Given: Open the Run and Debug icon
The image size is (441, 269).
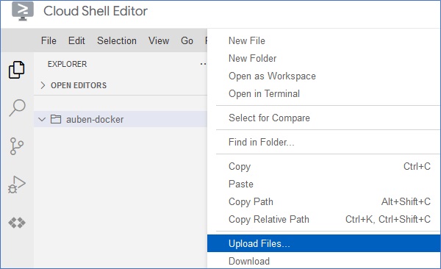Looking at the screenshot, I should pos(17,184).
